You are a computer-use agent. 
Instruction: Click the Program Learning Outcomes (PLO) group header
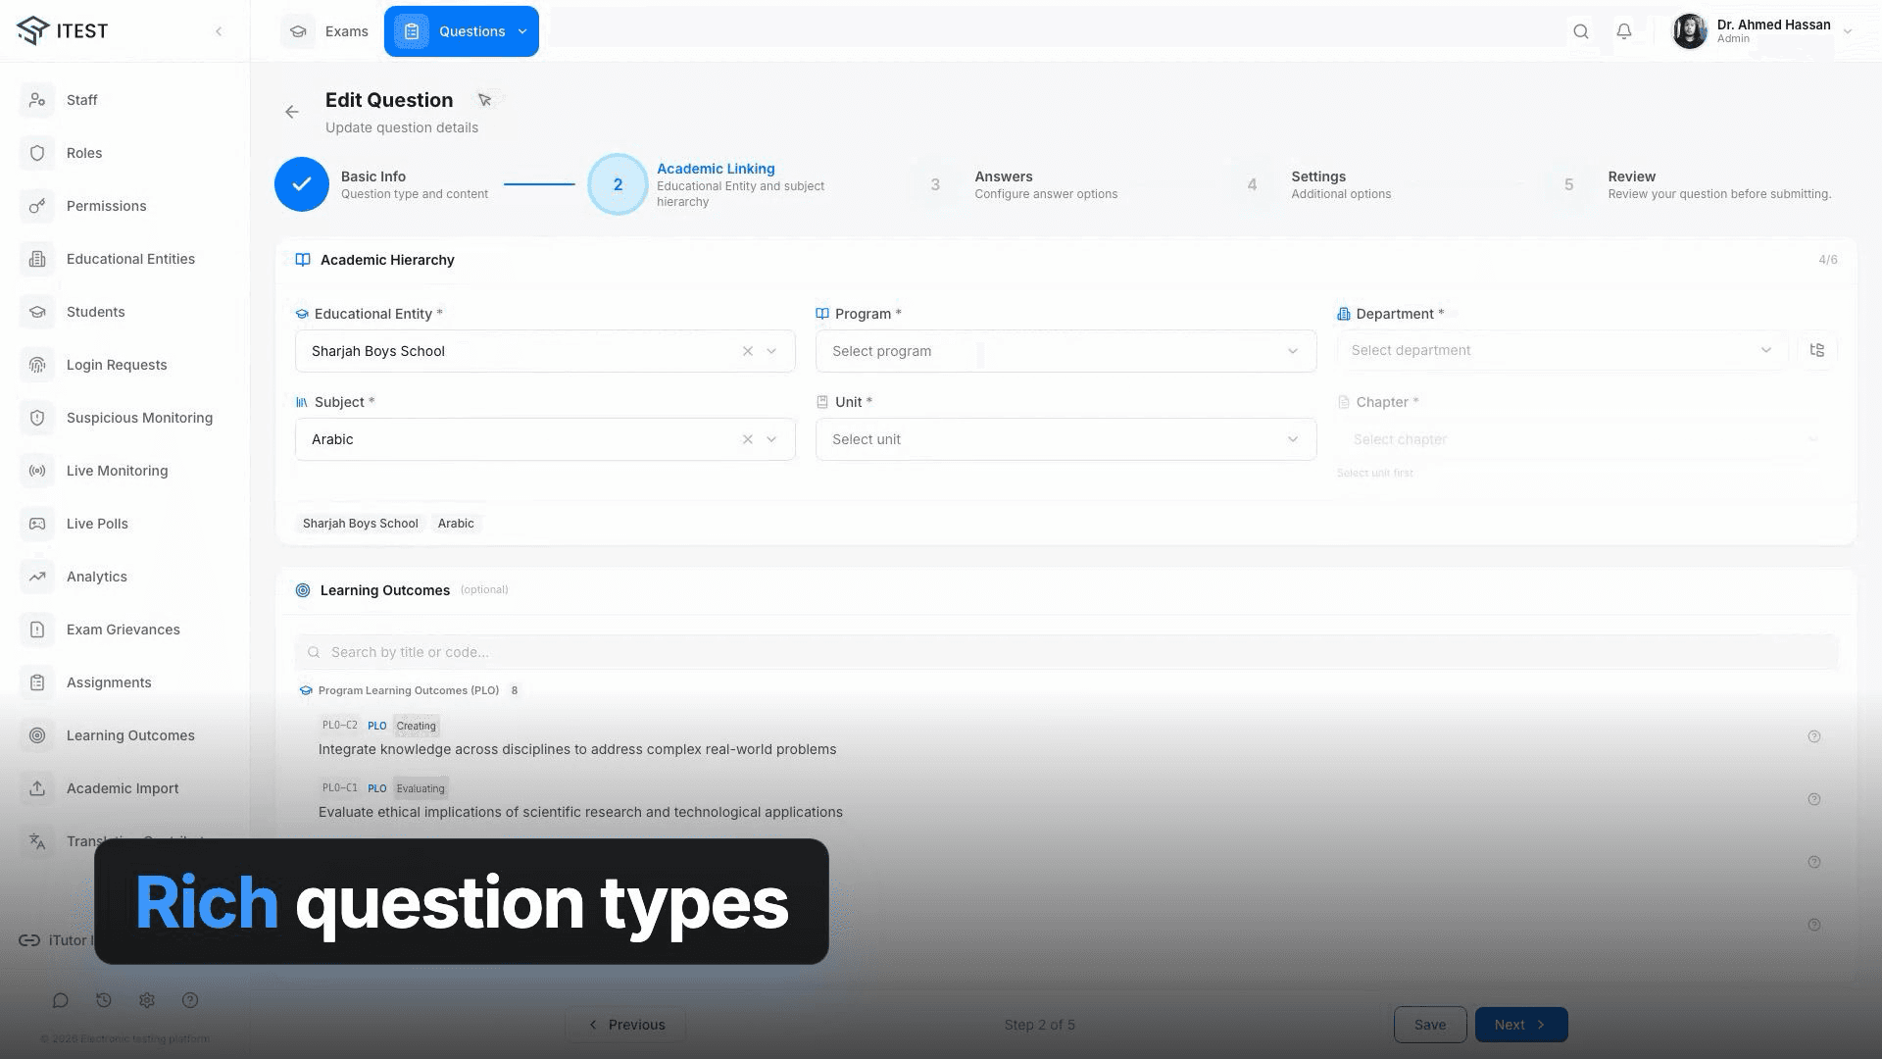click(409, 690)
